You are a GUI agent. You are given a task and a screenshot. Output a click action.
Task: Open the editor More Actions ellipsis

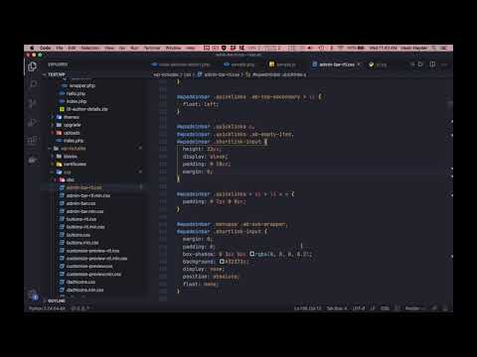[444, 64]
